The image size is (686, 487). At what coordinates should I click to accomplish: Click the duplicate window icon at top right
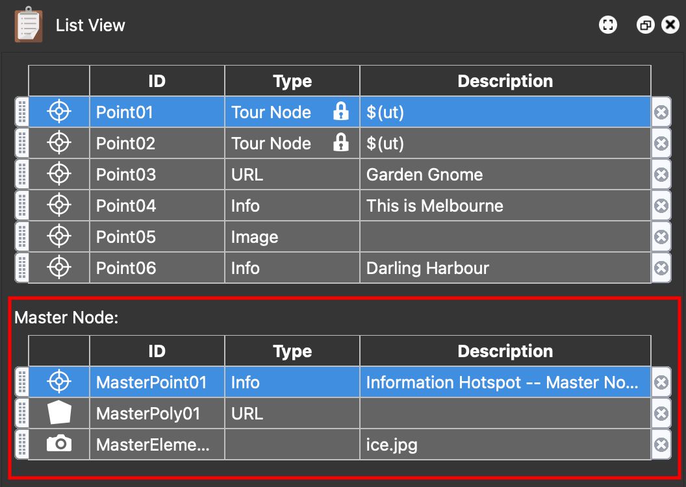coord(644,25)
